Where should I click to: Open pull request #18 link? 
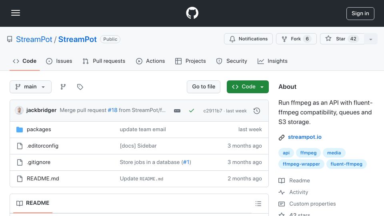click(113, 110)
